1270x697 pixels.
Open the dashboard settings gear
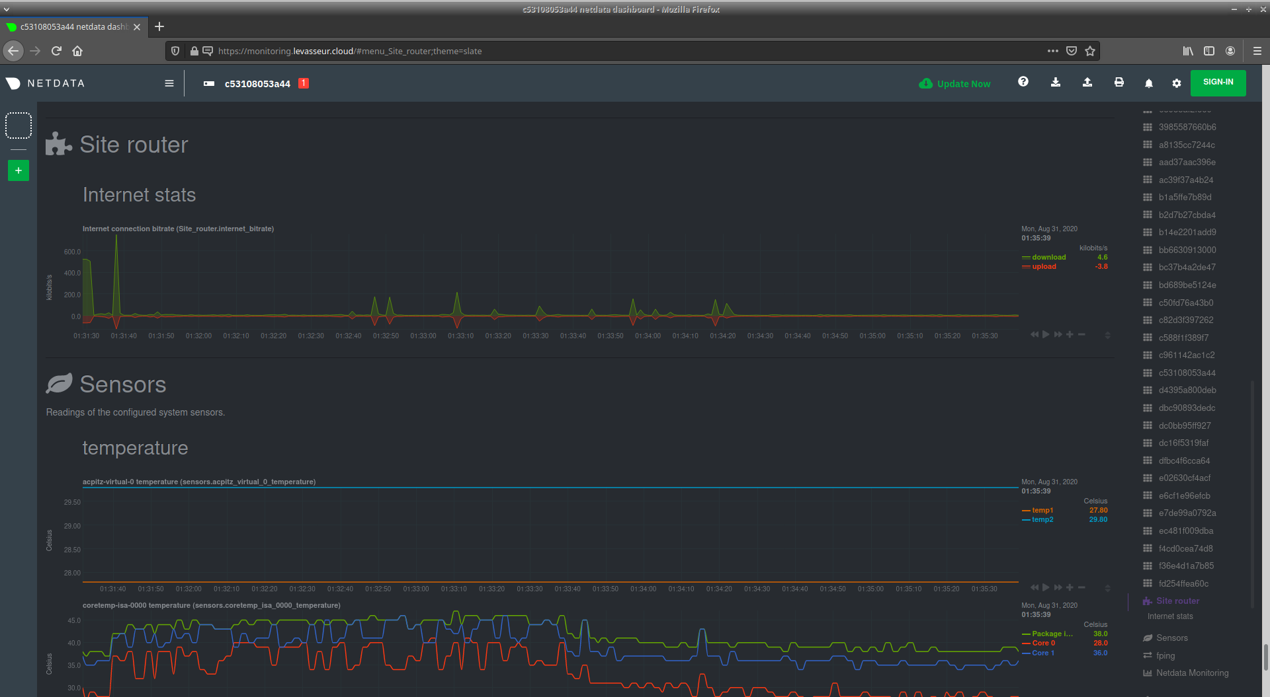pos(1177,83)
